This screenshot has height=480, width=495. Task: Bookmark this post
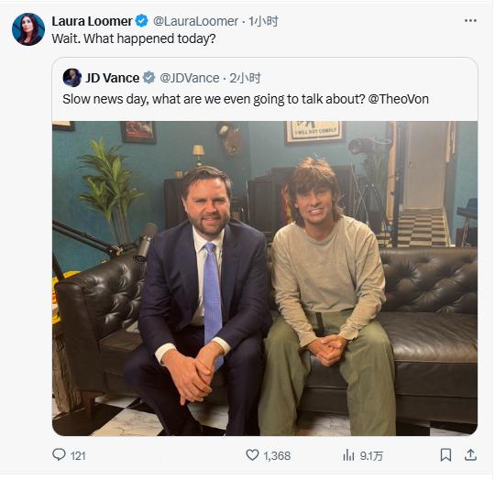(x=445, y=454)
